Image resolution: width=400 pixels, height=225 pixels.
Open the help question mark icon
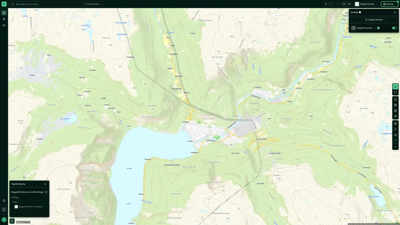coord(4,201)
